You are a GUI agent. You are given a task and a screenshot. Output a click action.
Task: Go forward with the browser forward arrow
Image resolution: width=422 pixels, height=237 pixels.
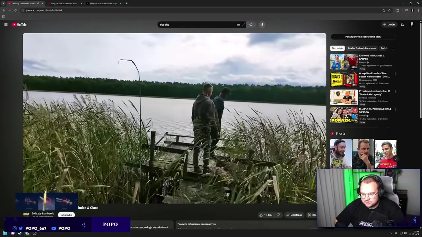pos(9,10)
